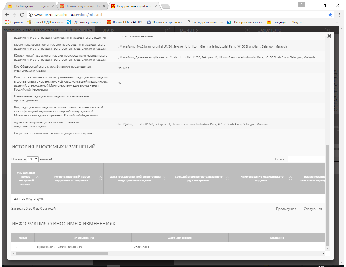Image resolution: width=346 pixels, height=267 pixels.
Task: Click the Предыдущая pagination link
Action: (286, 209)
